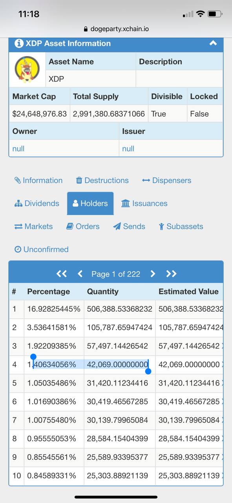This screenshot has width=232, height=503.
Task: Jump to last page with double-right arrows
Action: 172,274
